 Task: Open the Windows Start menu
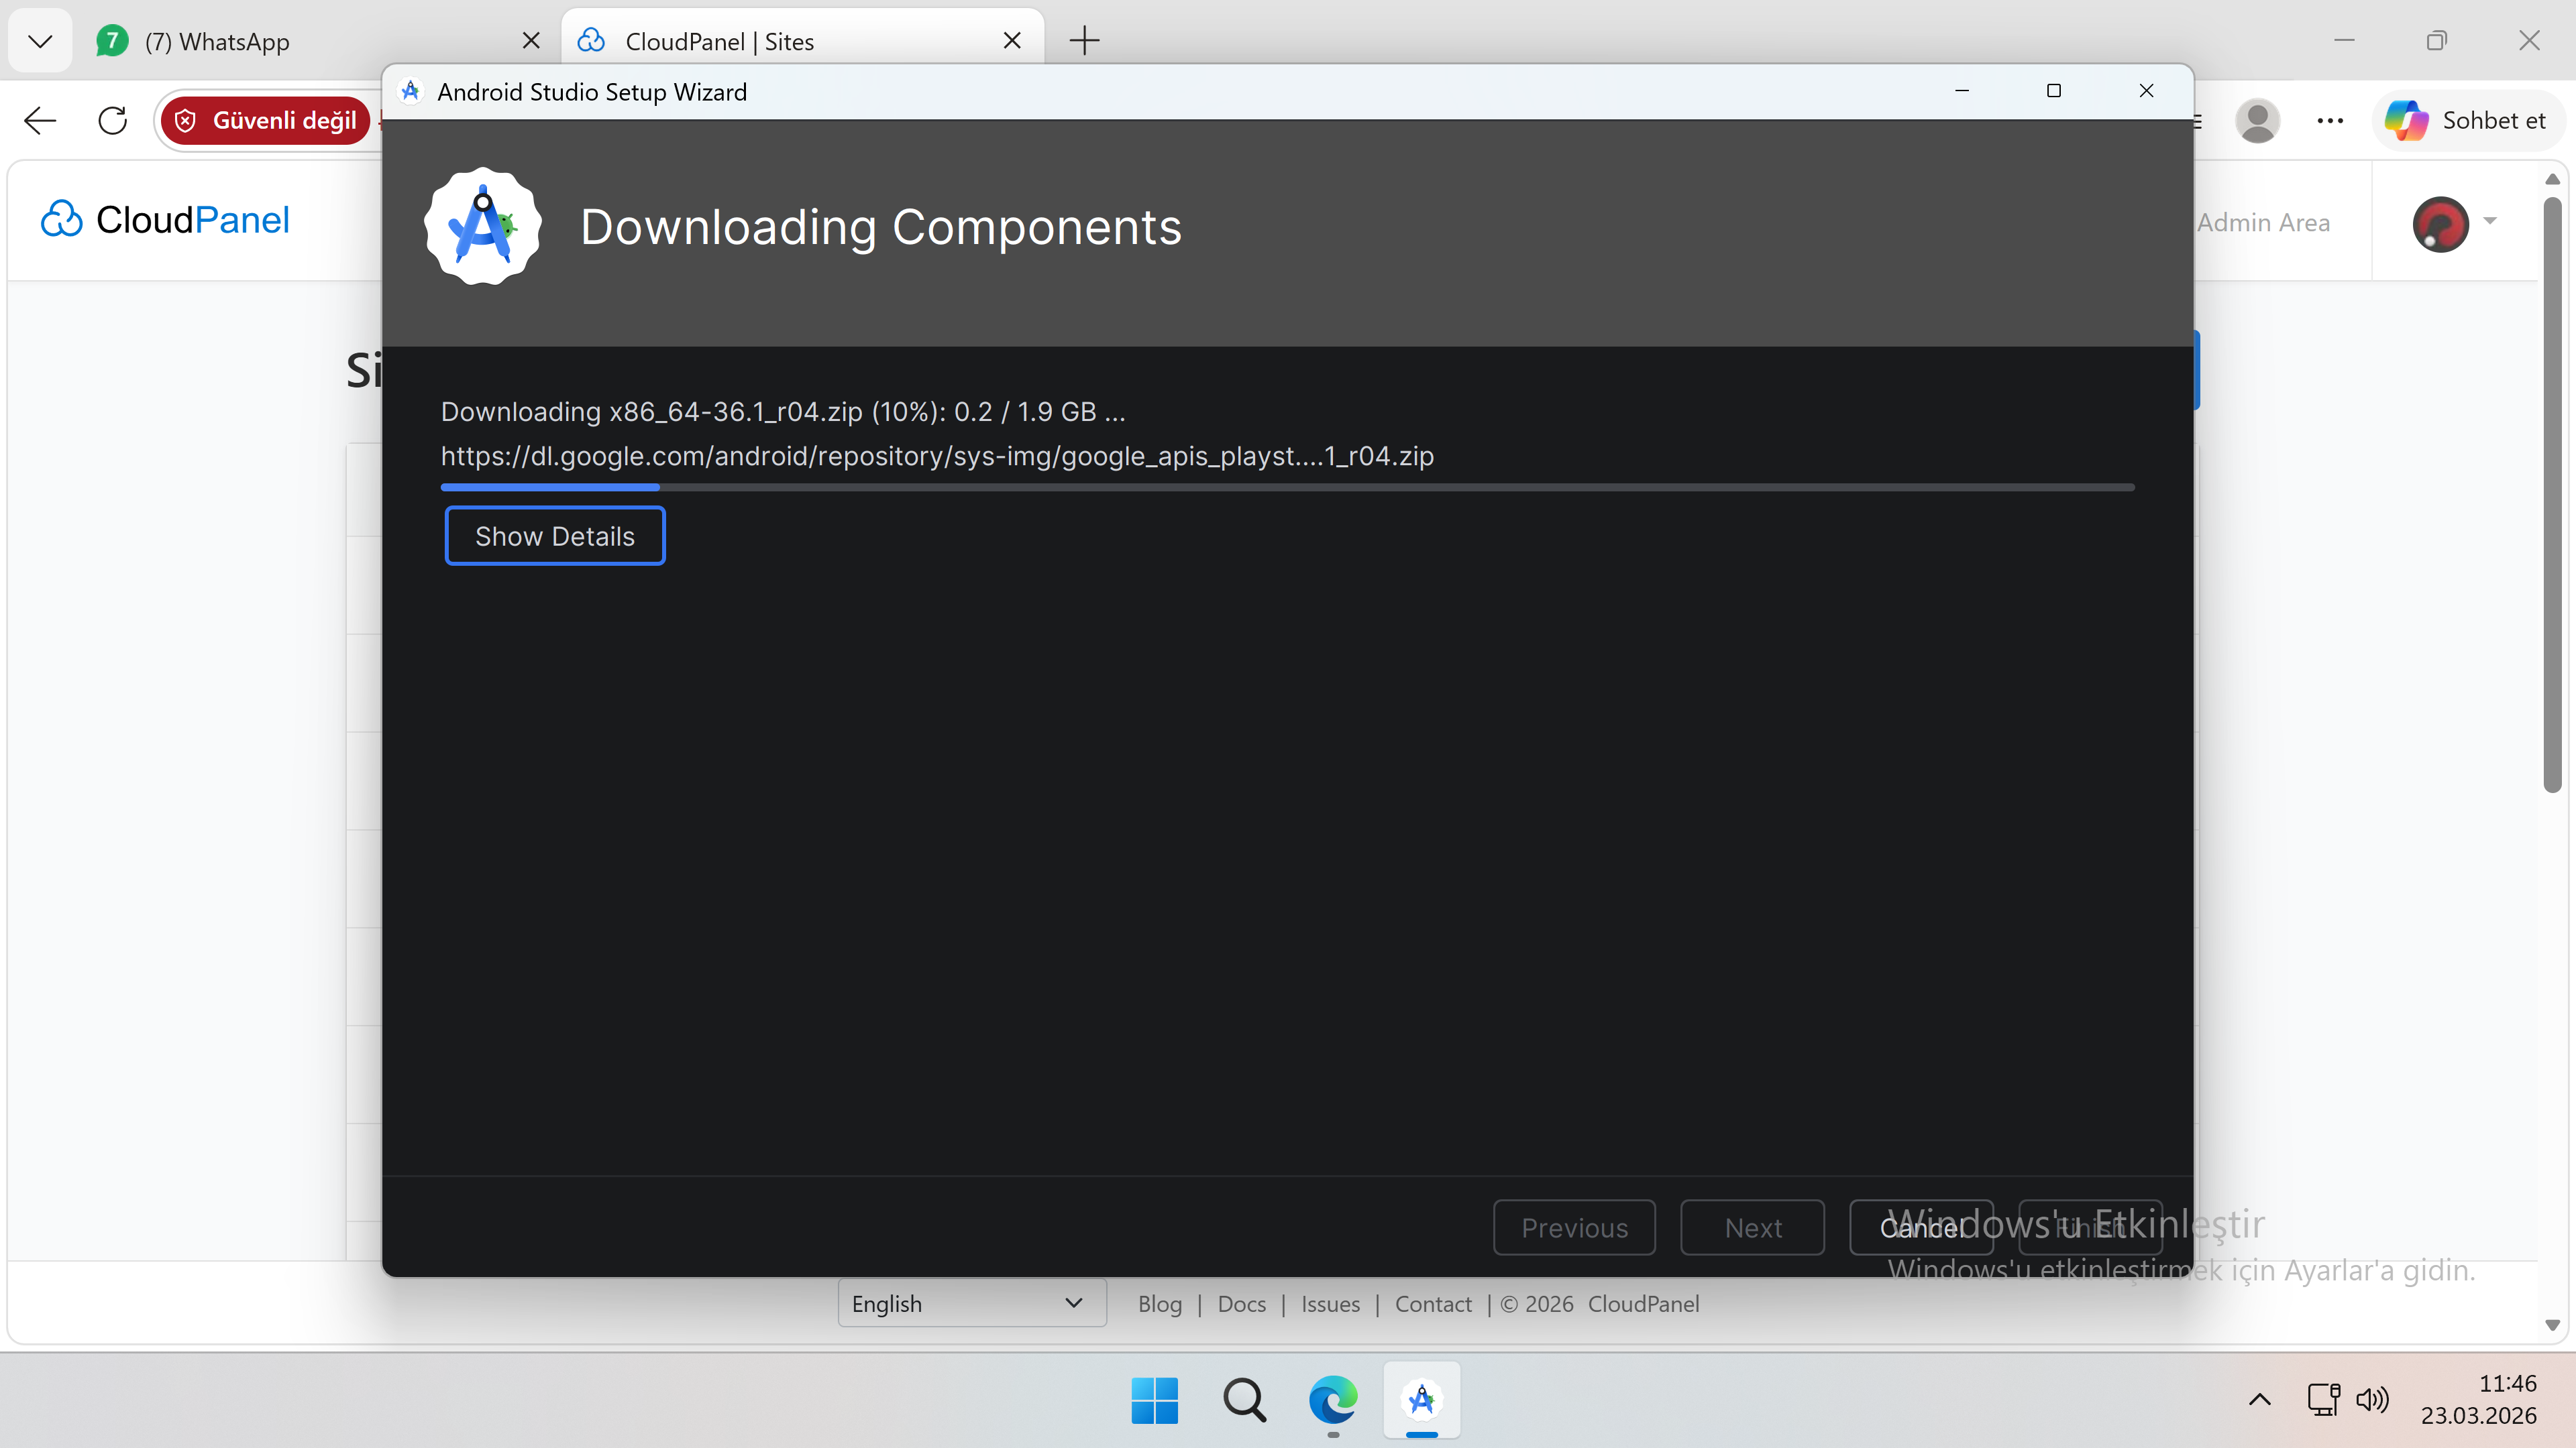point(1155,1400)
